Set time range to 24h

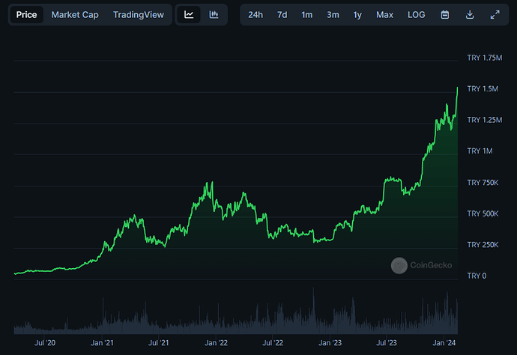256,15
